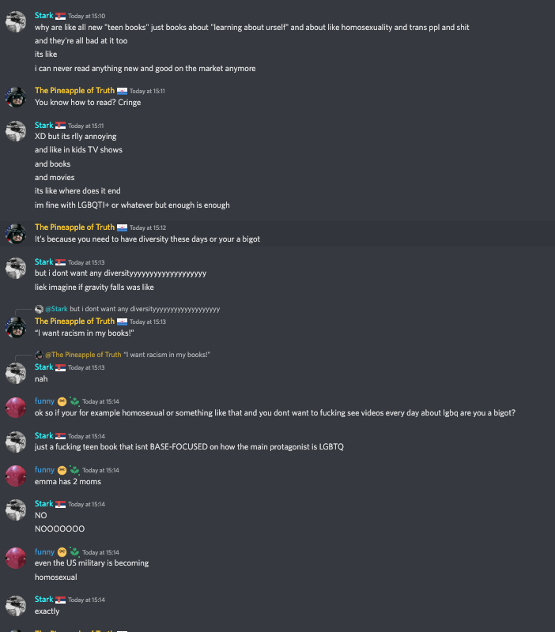The width and height of the screenshot is (555, 632).
Task: Click the Stark username above "exactly"
Action: coord(44,600)
